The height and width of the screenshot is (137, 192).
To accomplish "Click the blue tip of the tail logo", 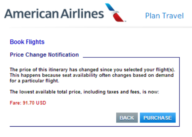I will [109, 7].
